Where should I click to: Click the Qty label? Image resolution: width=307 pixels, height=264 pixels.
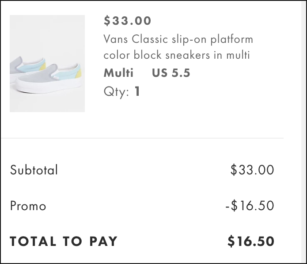[x=116, y=92]
